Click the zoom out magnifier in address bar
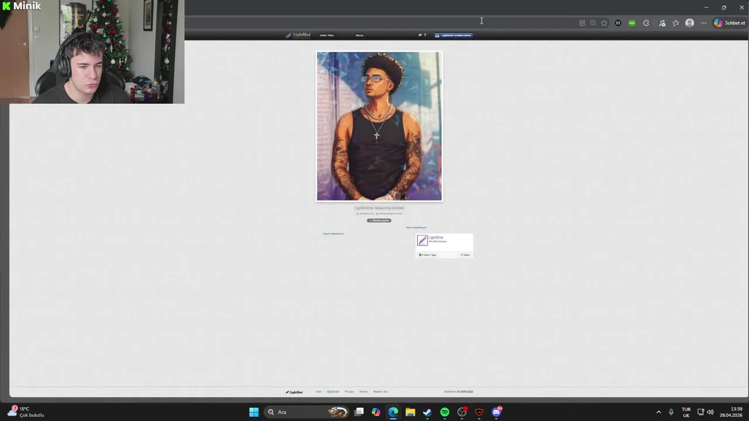 click(593, 23)
